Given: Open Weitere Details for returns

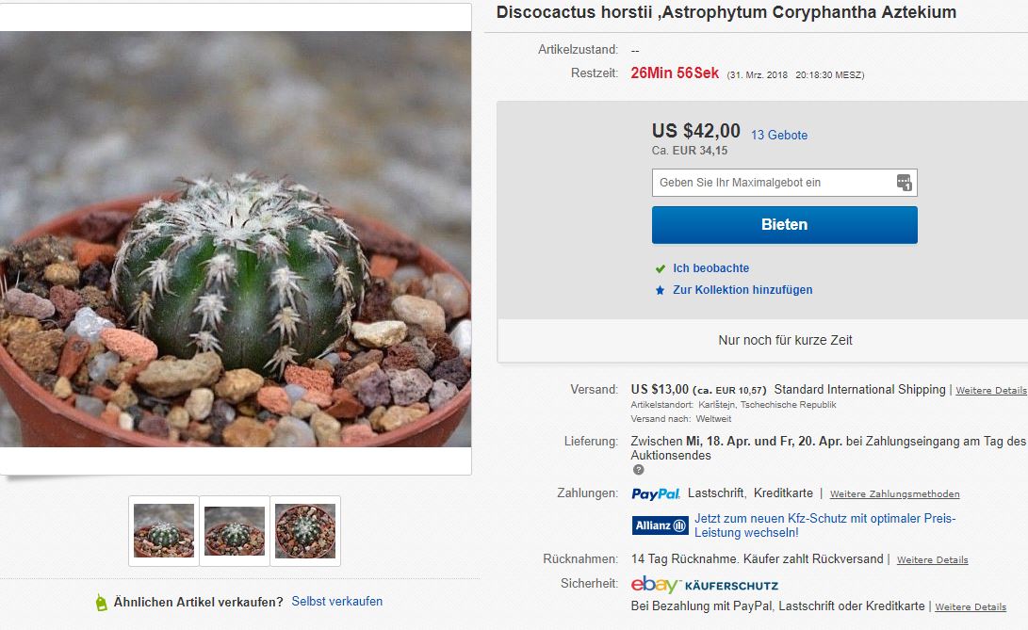Looking at the screenshot, I should tap(932, 559).
